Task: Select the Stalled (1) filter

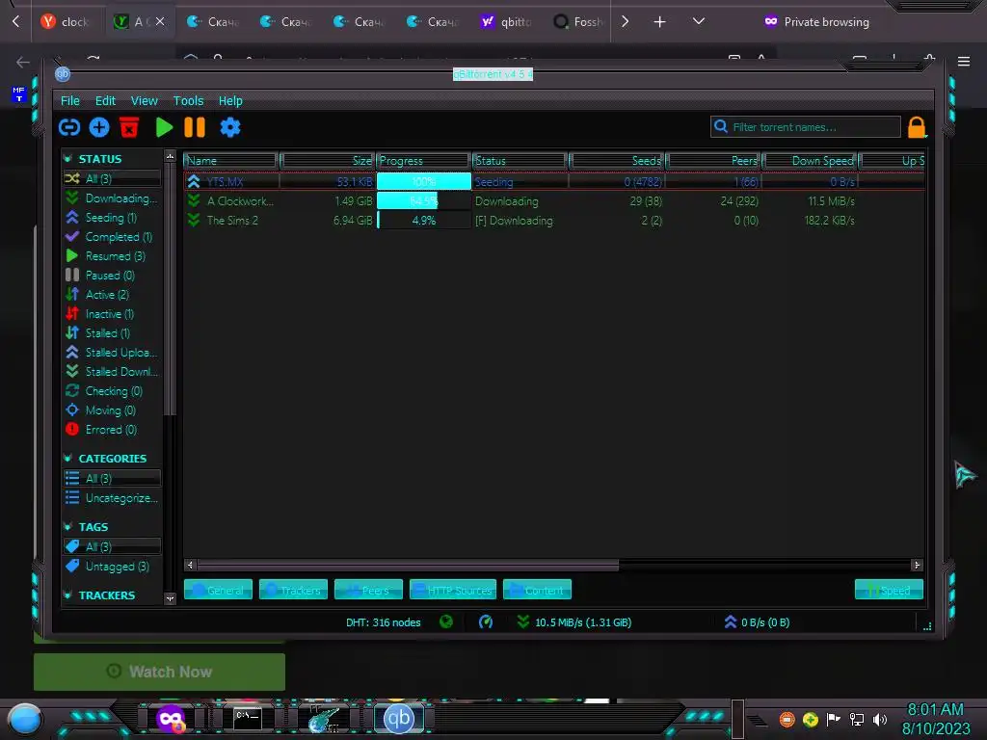Action: (x=112, y=332)
